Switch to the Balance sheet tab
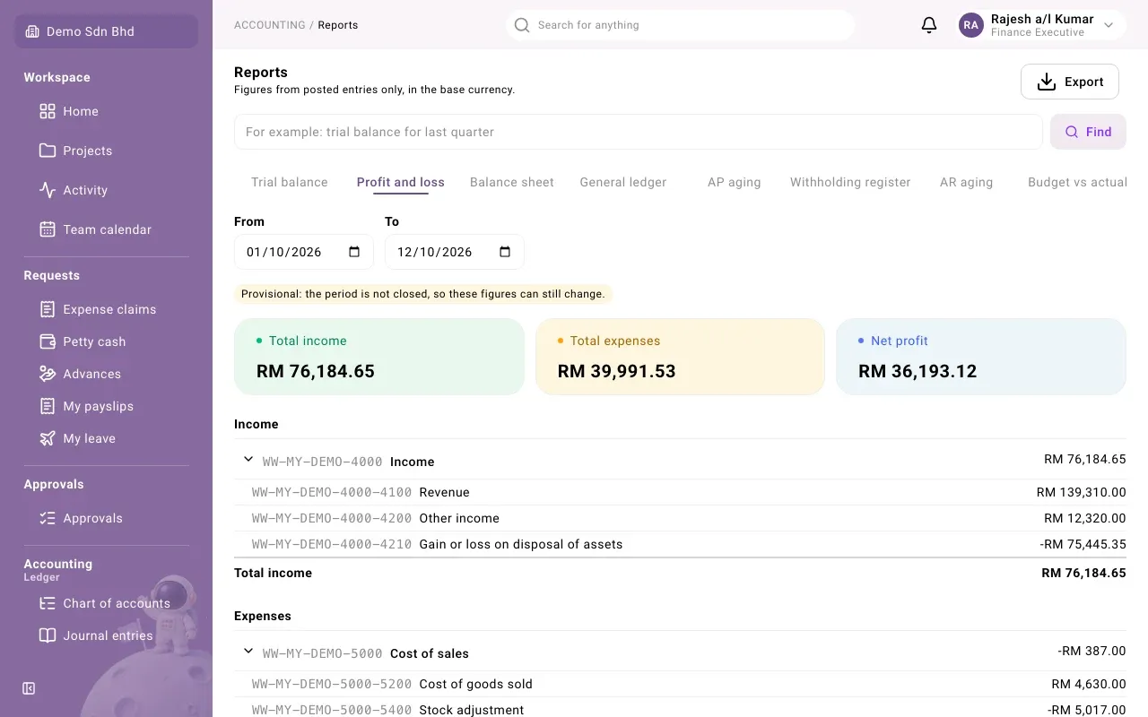 [x=512, y=182]
